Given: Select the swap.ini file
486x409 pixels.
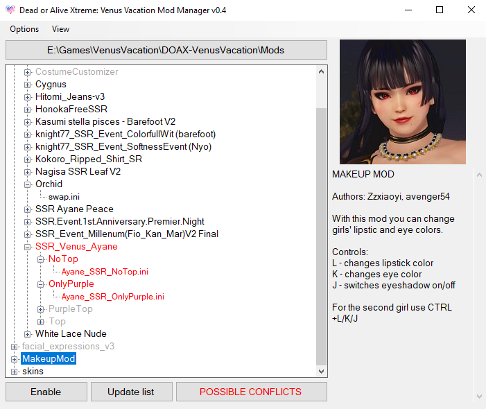Looking at the screenshot, I should point(64,197).
